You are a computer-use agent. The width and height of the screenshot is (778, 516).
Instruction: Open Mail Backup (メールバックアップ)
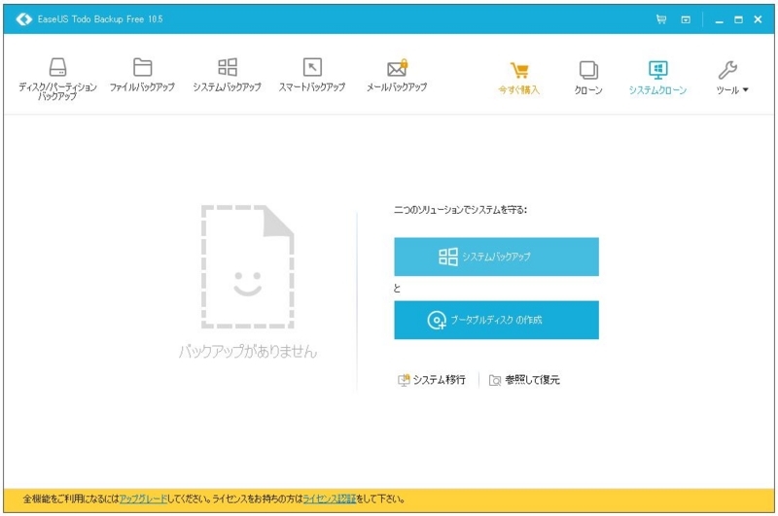[x=397, y=75]
